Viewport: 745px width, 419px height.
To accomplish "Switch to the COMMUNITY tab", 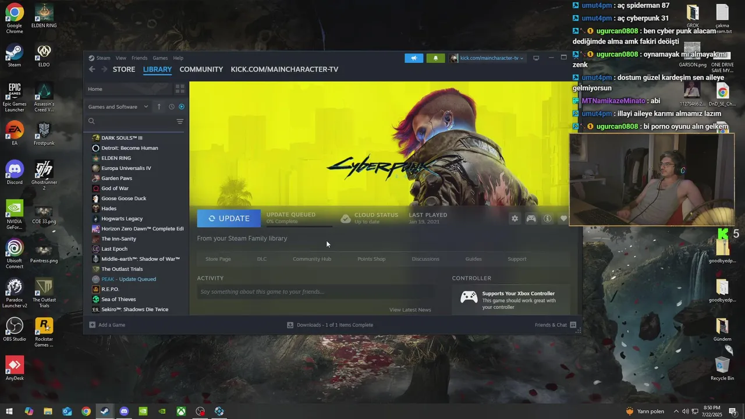I will click(201, 69).
